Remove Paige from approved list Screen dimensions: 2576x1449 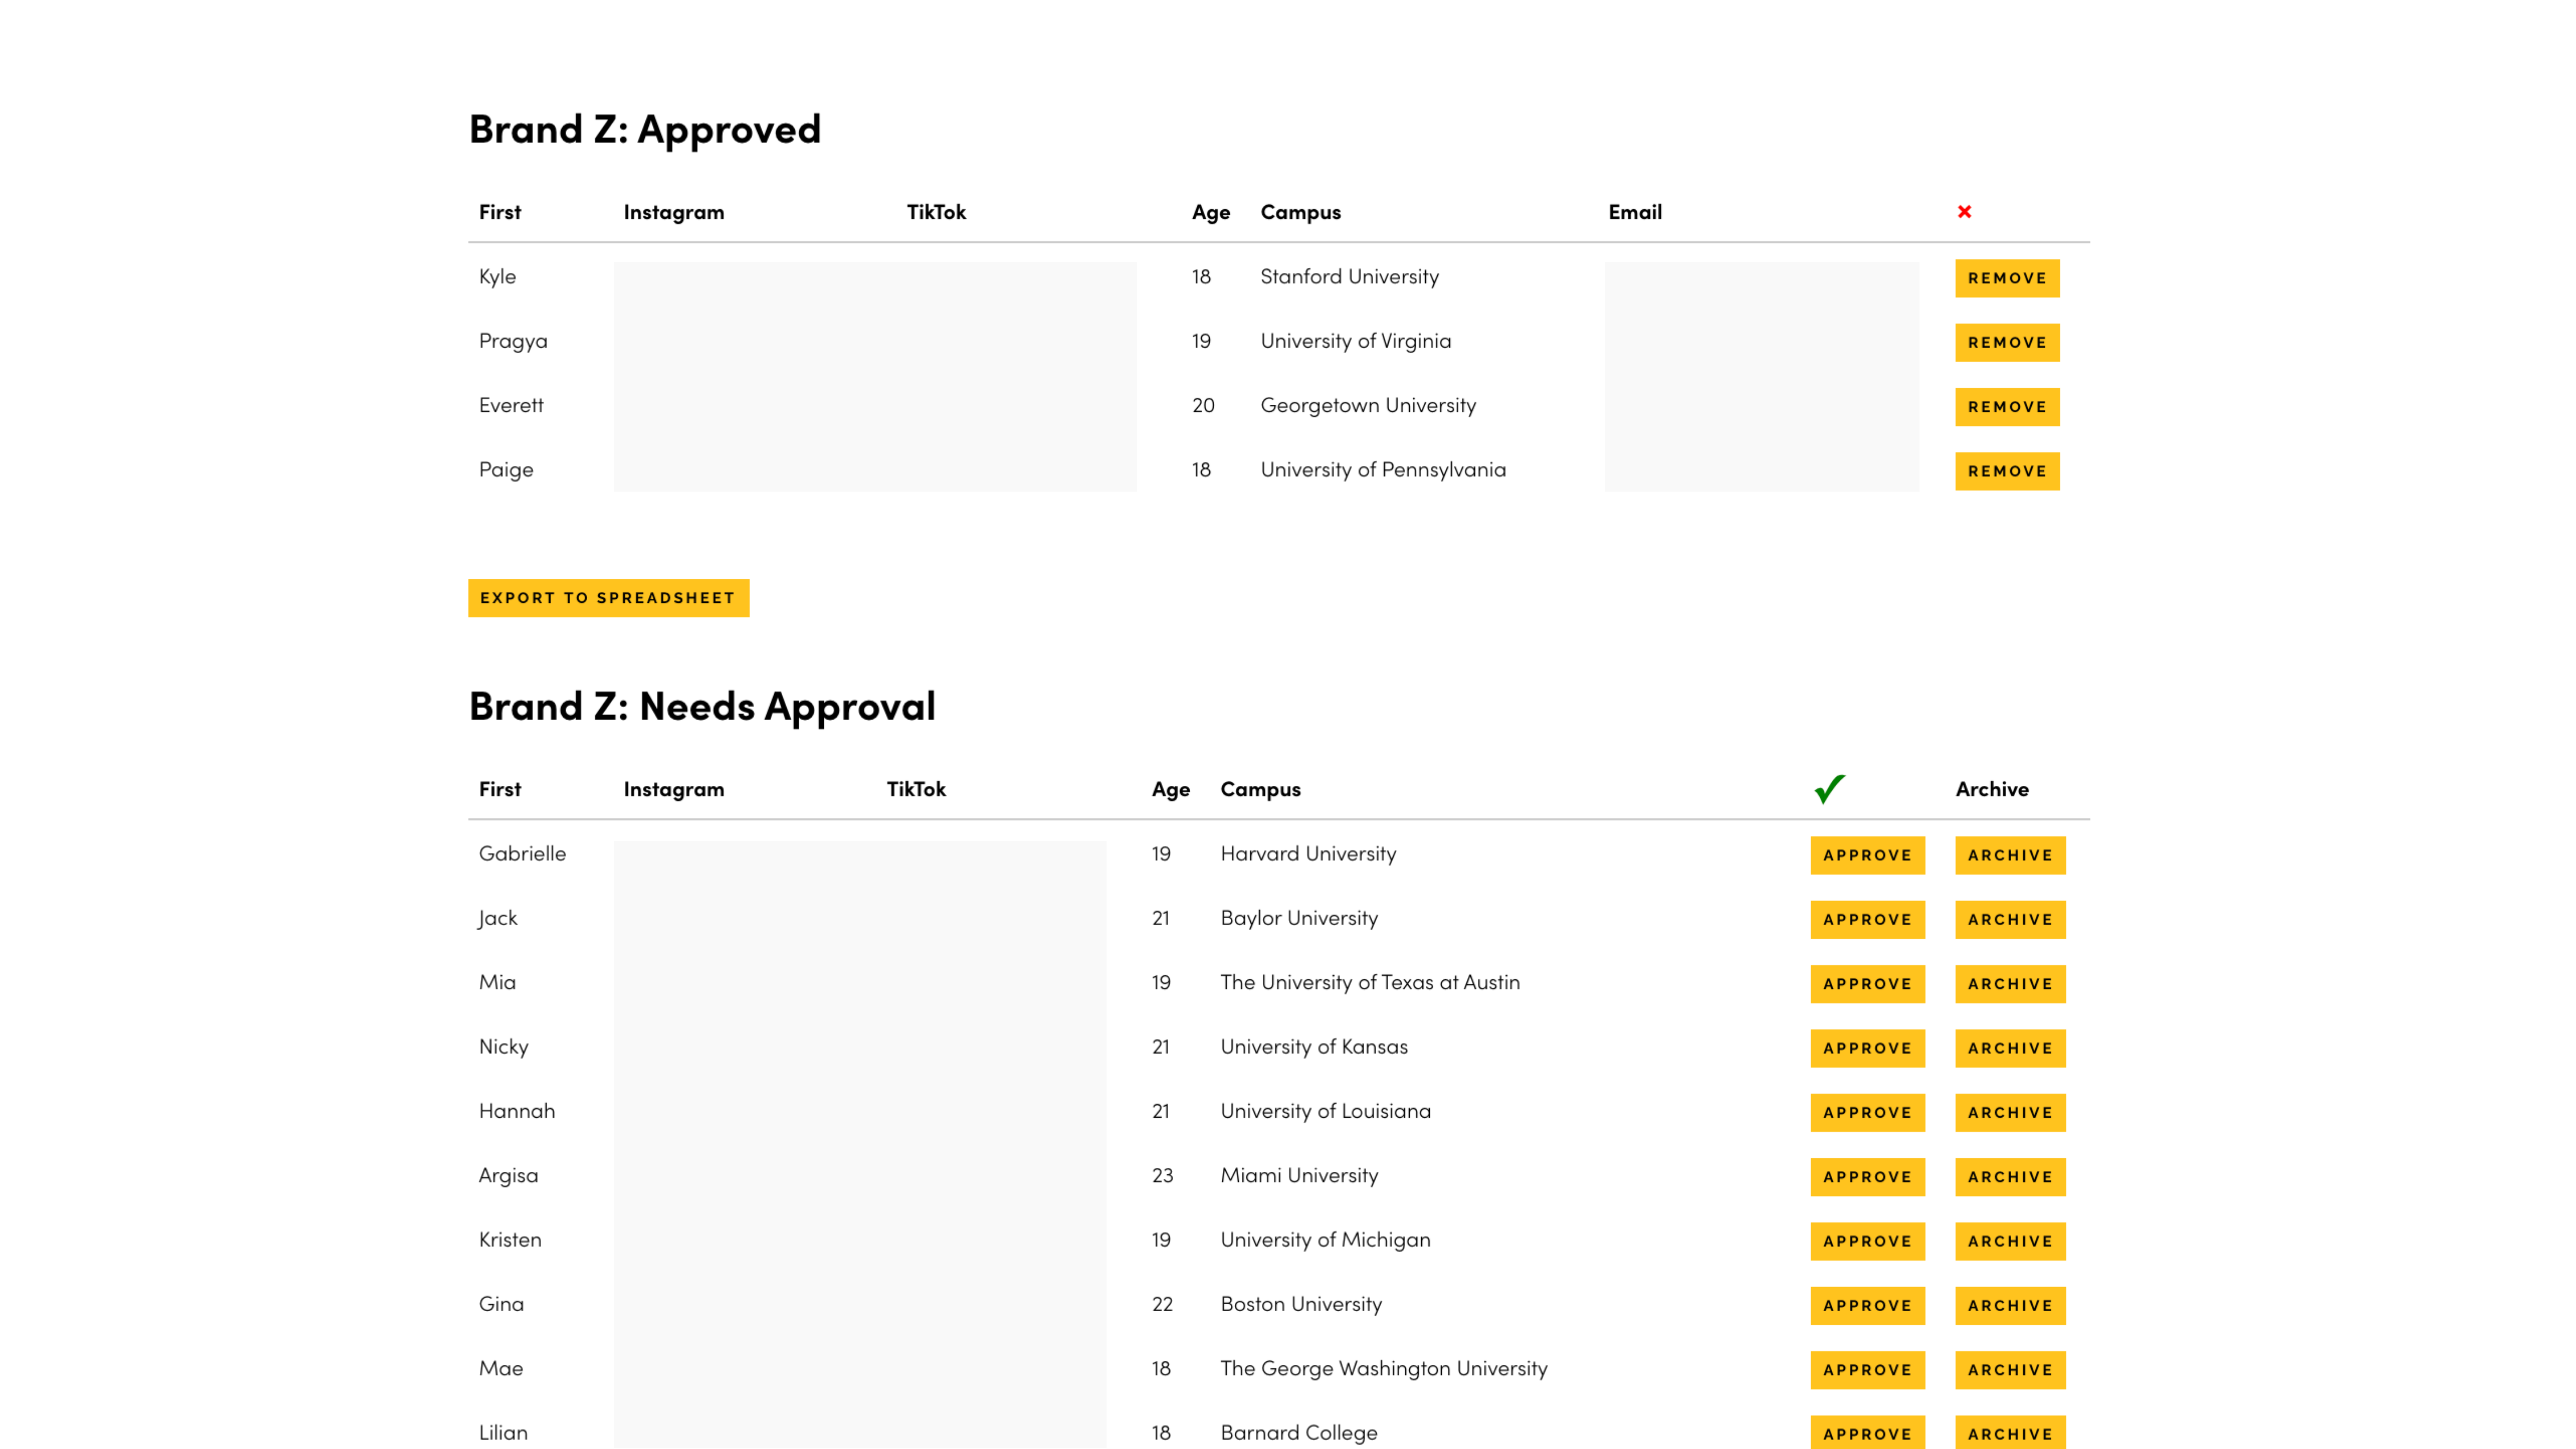2007,471
